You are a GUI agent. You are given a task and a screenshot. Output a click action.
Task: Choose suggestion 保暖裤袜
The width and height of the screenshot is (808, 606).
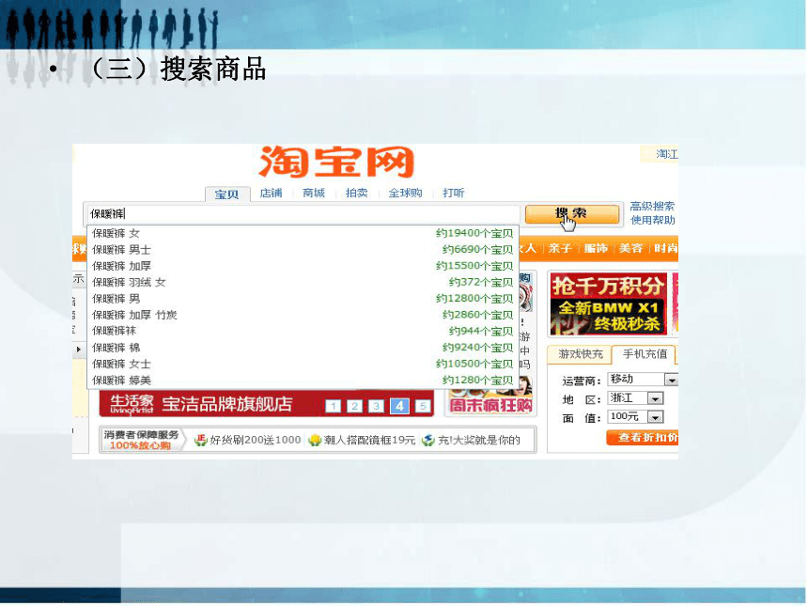point(303,332)
